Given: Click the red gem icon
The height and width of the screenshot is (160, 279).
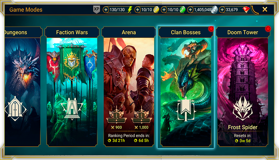Looking at the screenshot, I should tap(246, 10).
